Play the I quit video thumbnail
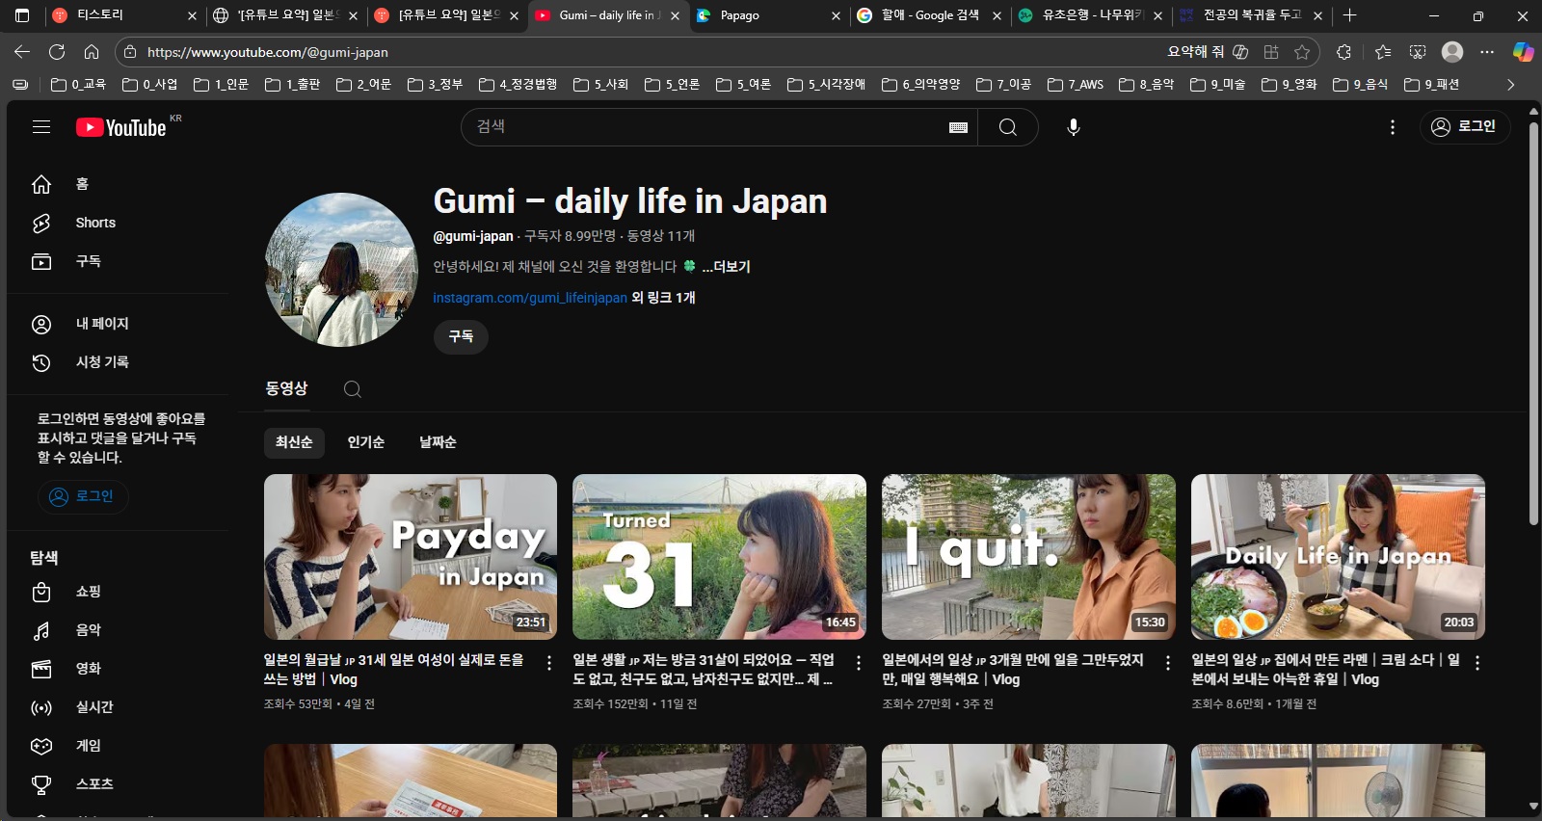The height and width of the screenshot is (821, 1542). (1028, 557)
